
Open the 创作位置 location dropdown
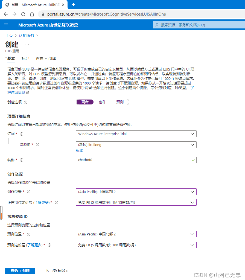tap(136, 192)
